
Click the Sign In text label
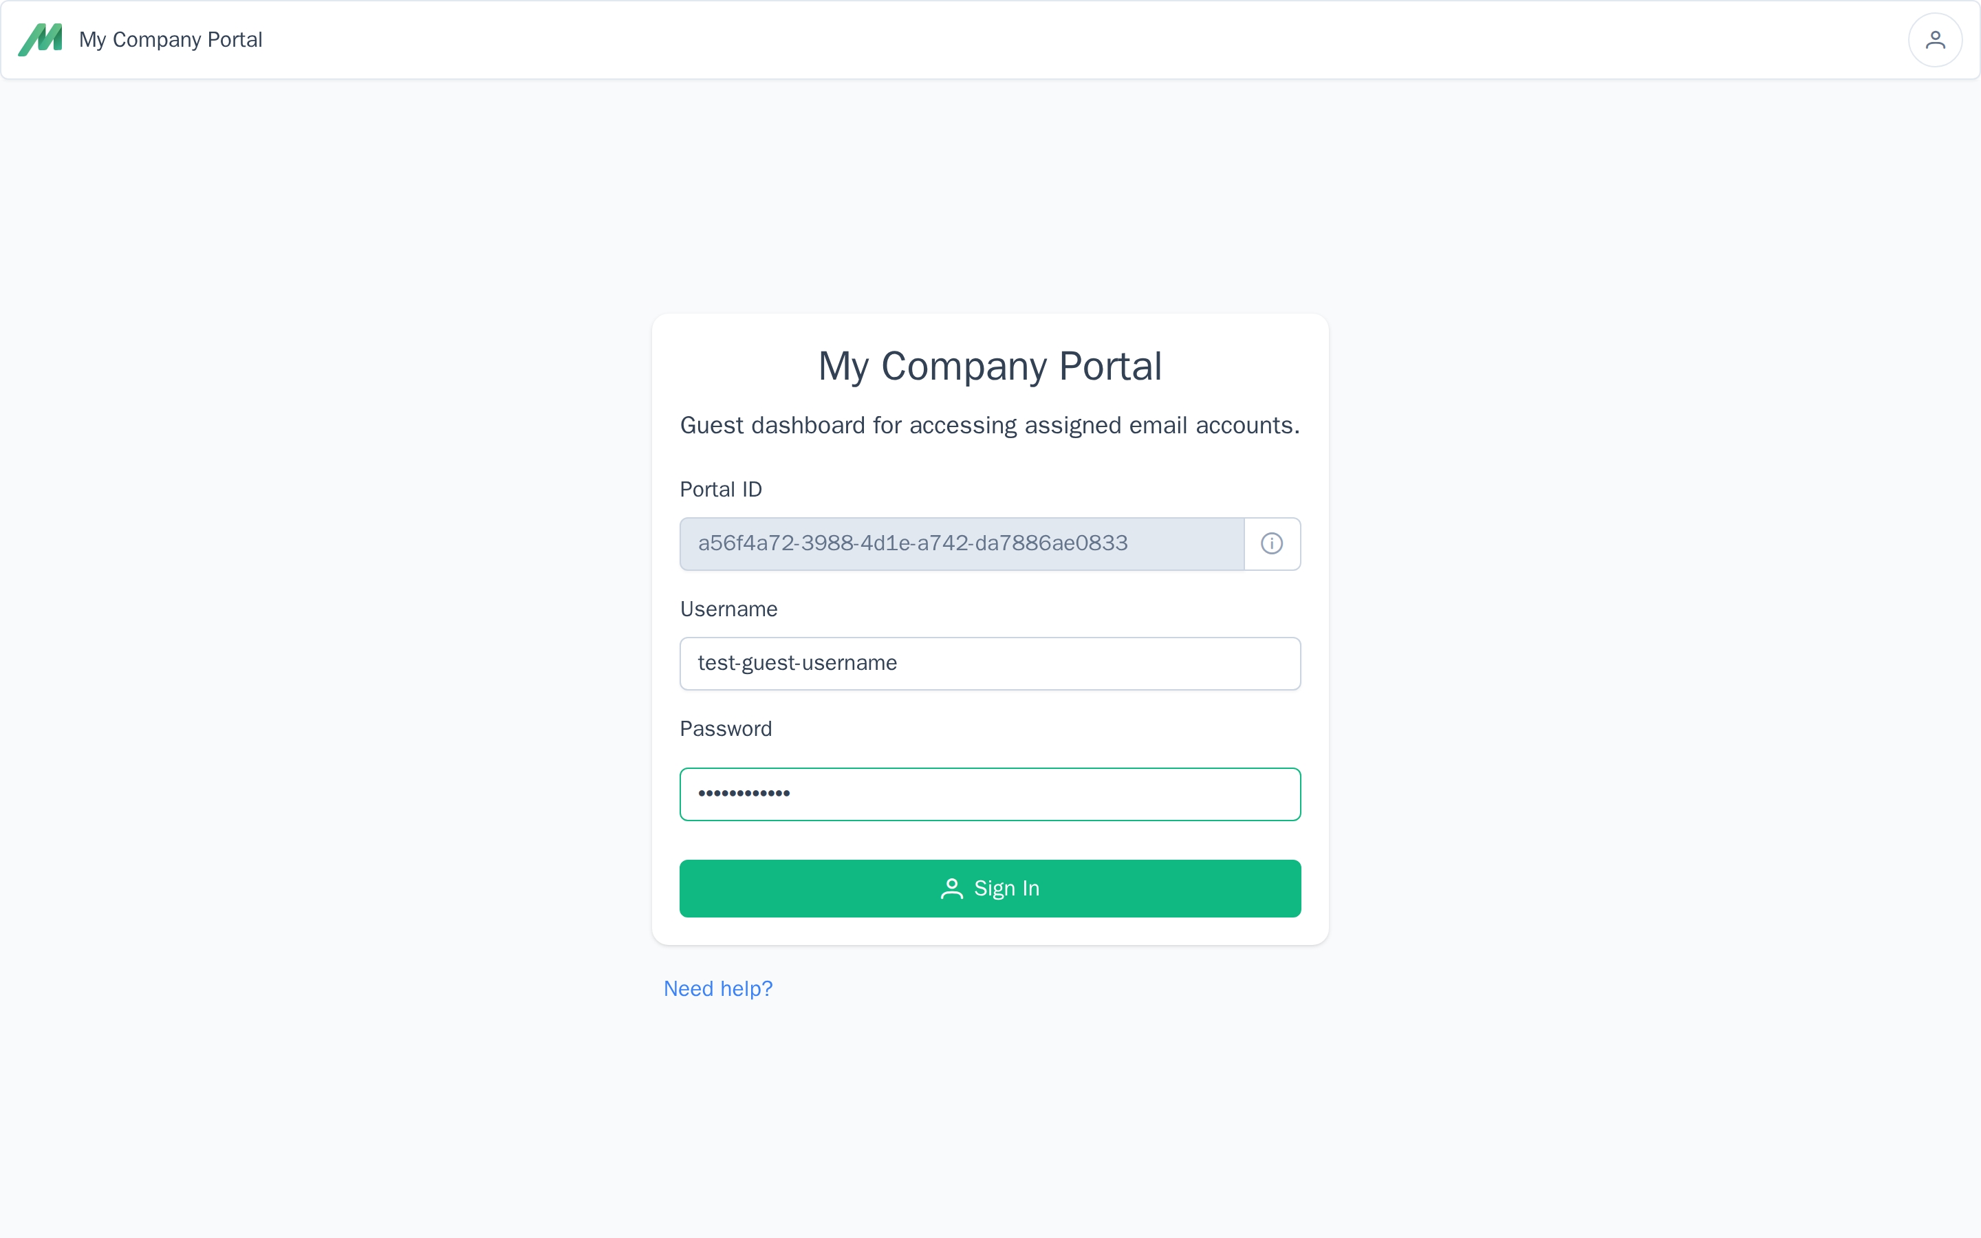click(x=1007, y=889)
